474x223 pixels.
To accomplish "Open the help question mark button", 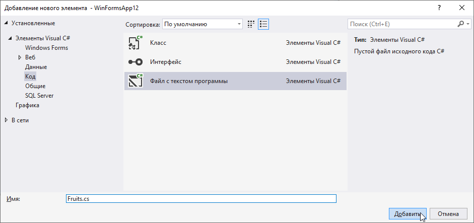I will [439, 8].
